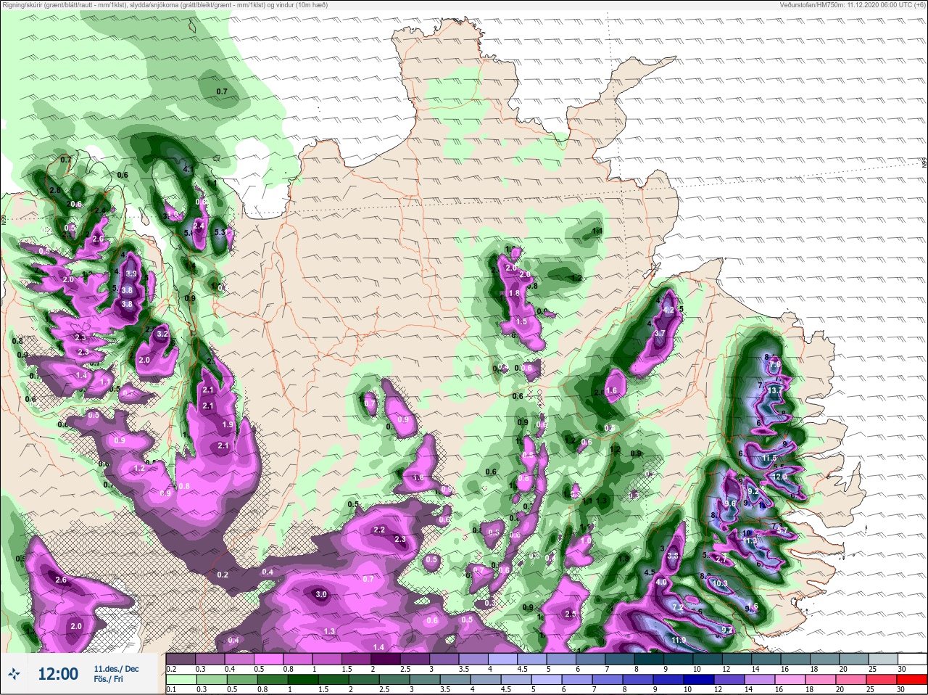Click the 4.2 precipitation value on the map
This screenshot has width=928, height=695.
(x=669, y=310)
